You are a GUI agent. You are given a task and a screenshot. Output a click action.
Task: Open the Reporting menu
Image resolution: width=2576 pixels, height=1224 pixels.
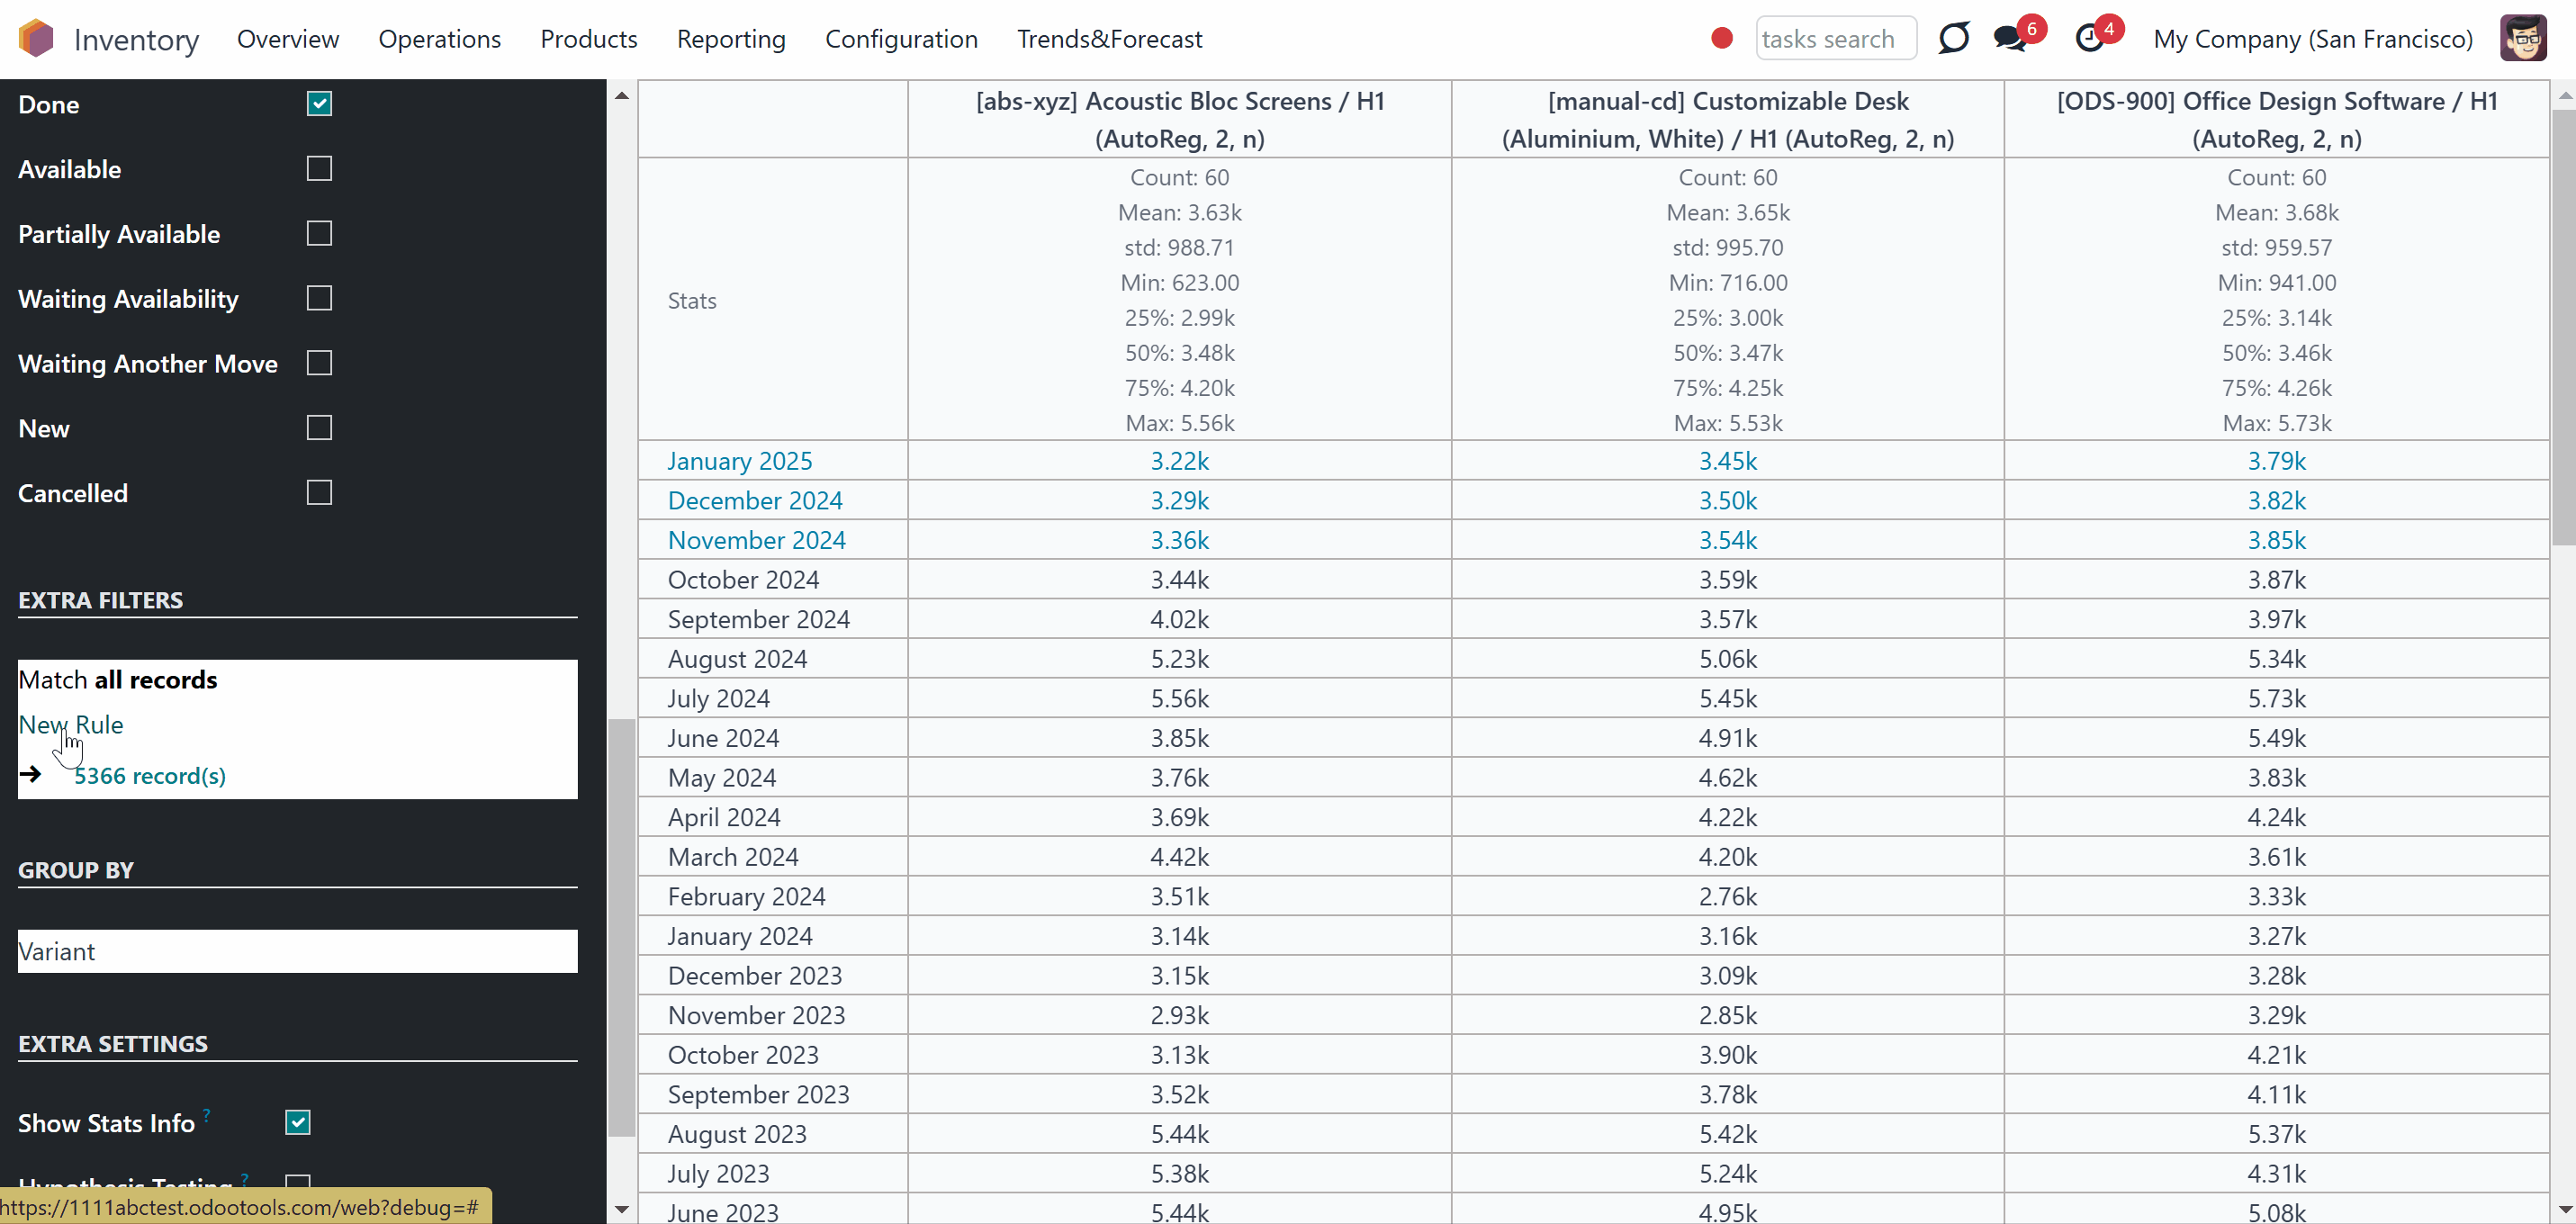731,39
